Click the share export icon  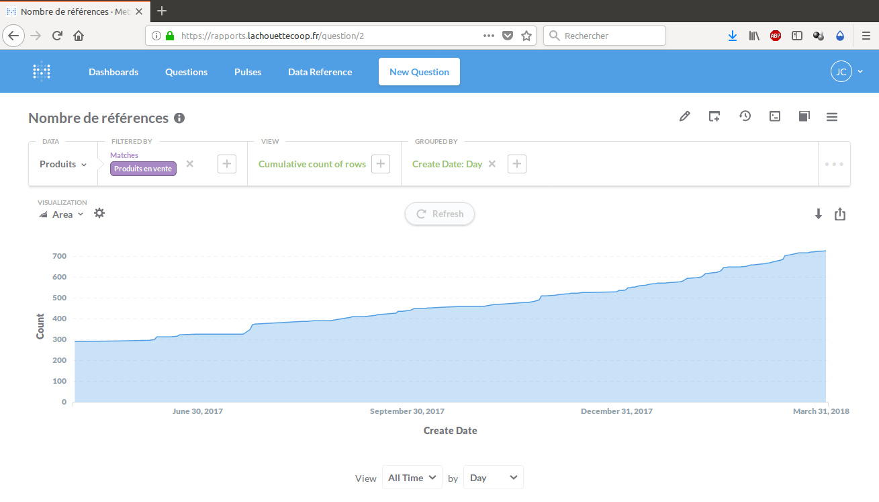click(x=840, y=214)
